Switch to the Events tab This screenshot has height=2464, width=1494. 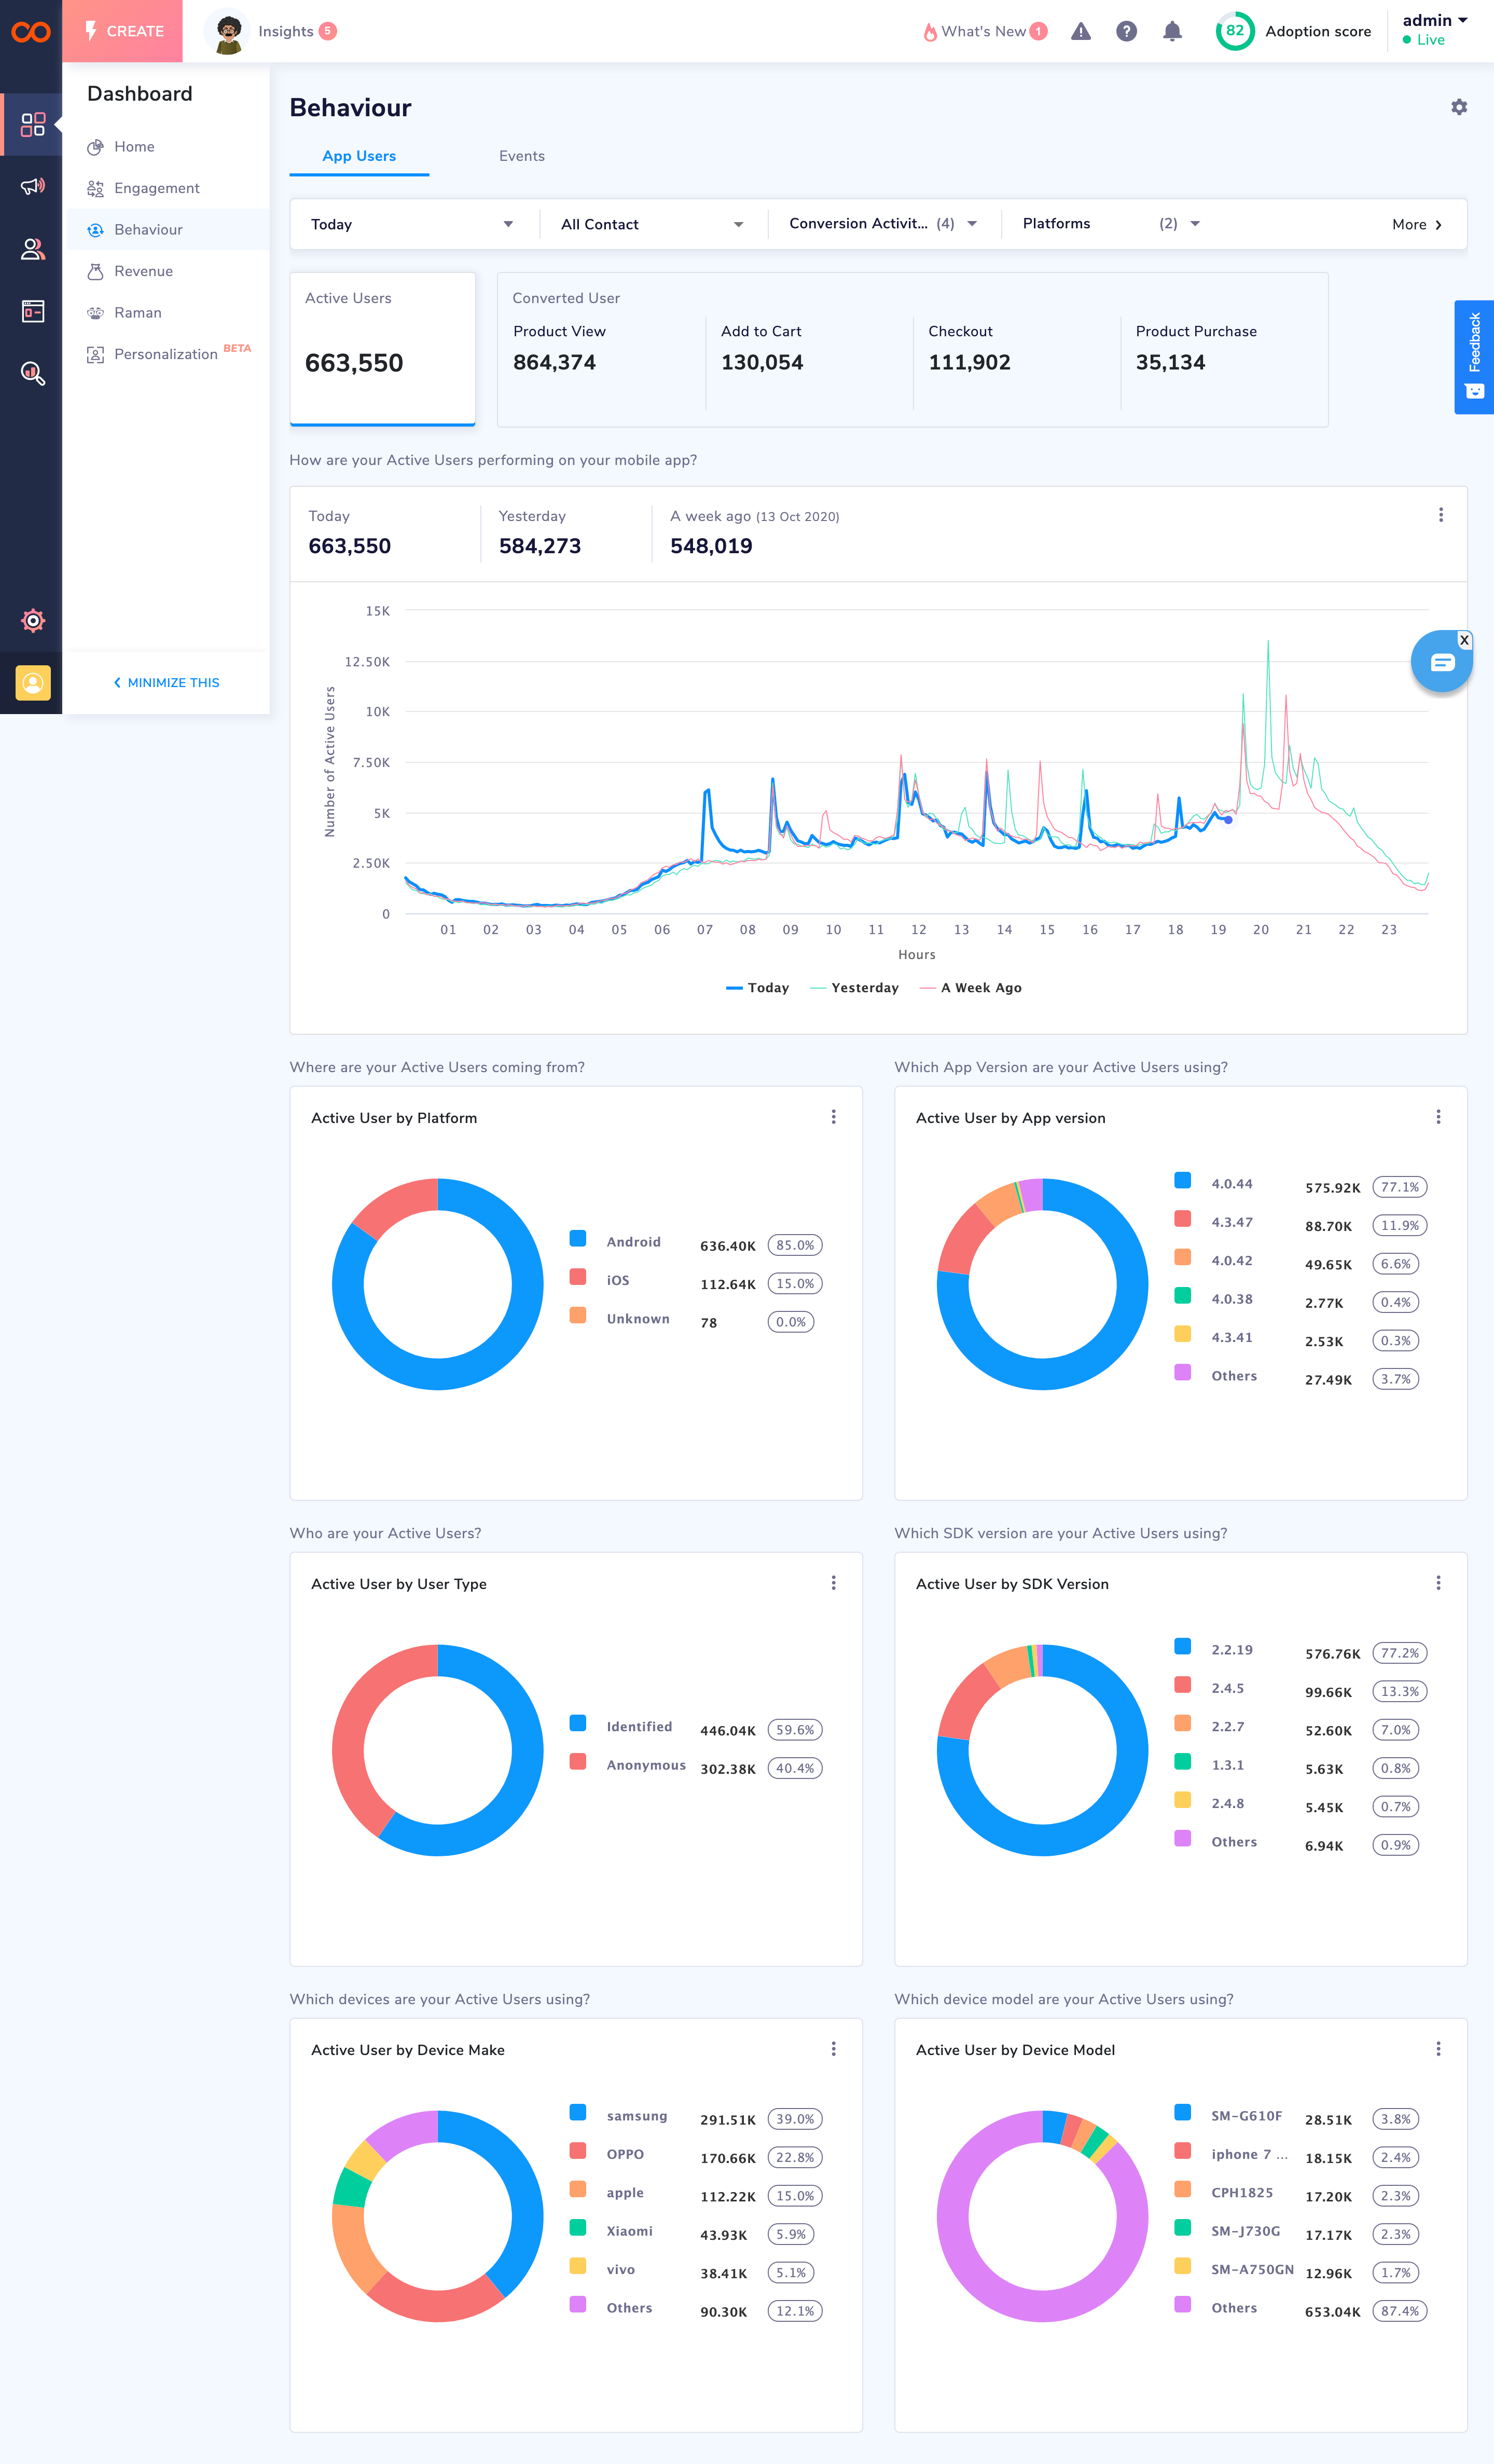click(522, 156)
